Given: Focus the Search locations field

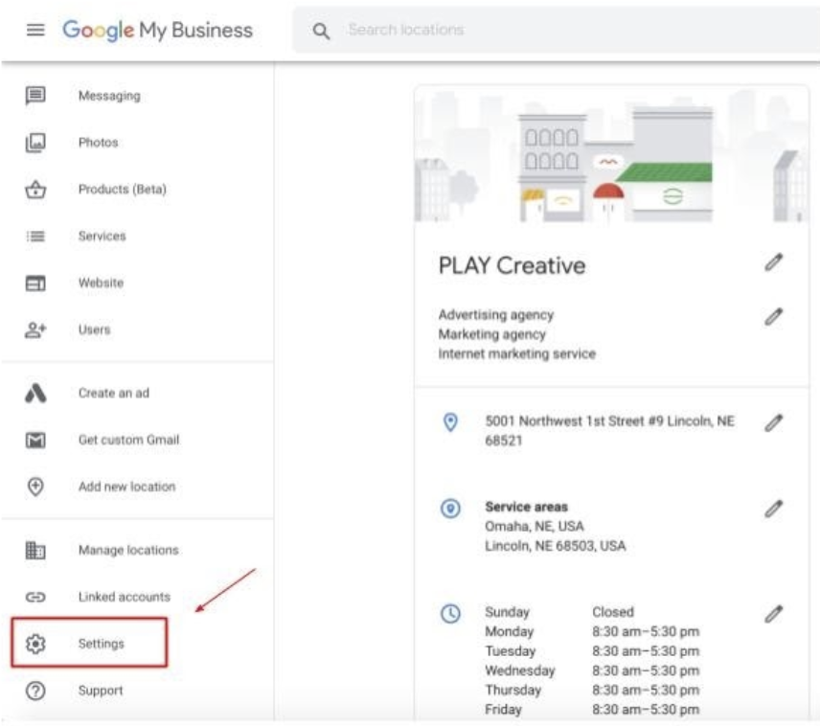Looking at the screenshot, I should 556,30.
